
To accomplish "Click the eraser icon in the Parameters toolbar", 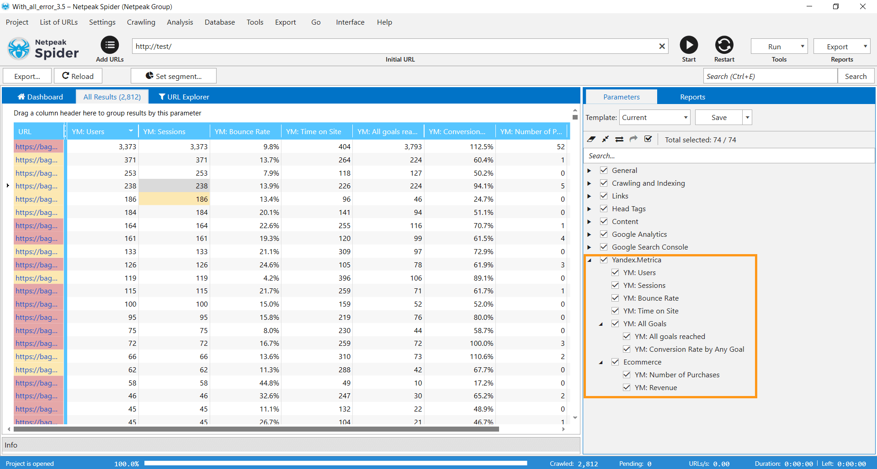I will click(591, 139).
